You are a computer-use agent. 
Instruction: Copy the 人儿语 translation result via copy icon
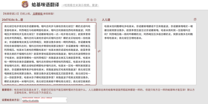point(195,20)
